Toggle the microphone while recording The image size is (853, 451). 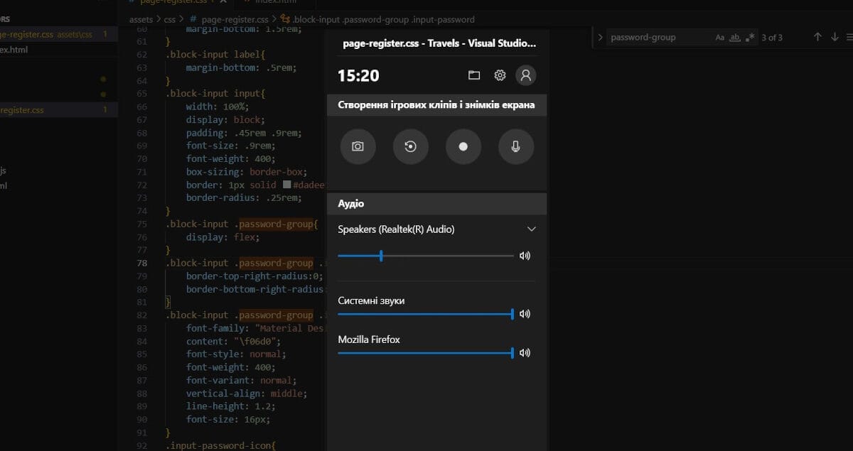pyautogui.click(x=515, y=146)
